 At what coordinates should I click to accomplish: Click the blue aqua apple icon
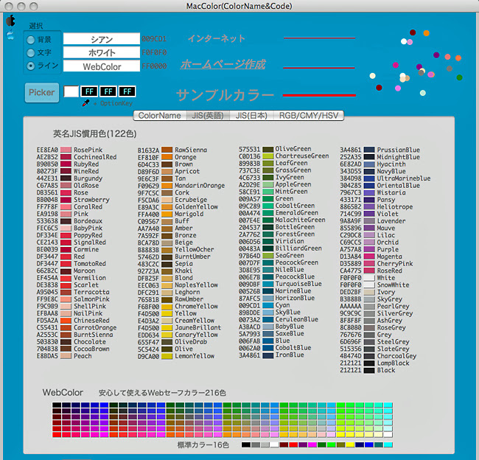(10, 35)
